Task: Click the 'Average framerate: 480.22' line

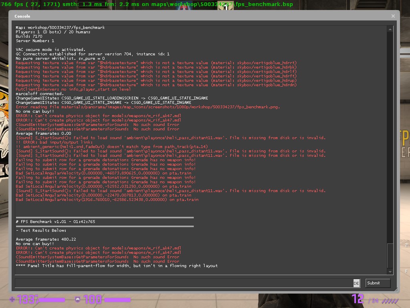Action: 46,239
